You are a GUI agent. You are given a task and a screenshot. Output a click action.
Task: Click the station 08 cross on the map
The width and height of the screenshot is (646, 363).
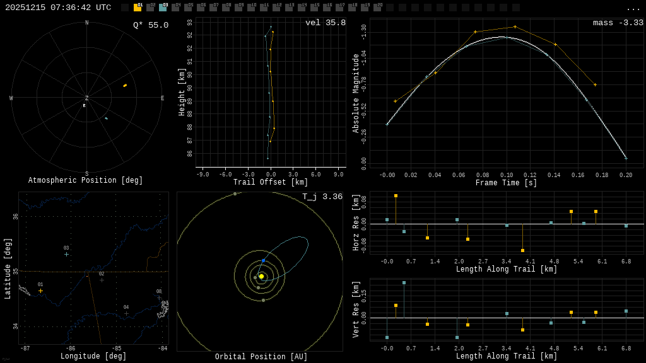(159, 297)
